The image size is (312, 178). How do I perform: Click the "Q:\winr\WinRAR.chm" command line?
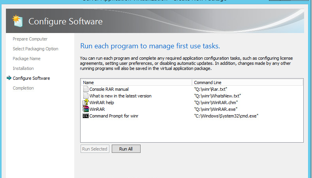tap(216, 103)
